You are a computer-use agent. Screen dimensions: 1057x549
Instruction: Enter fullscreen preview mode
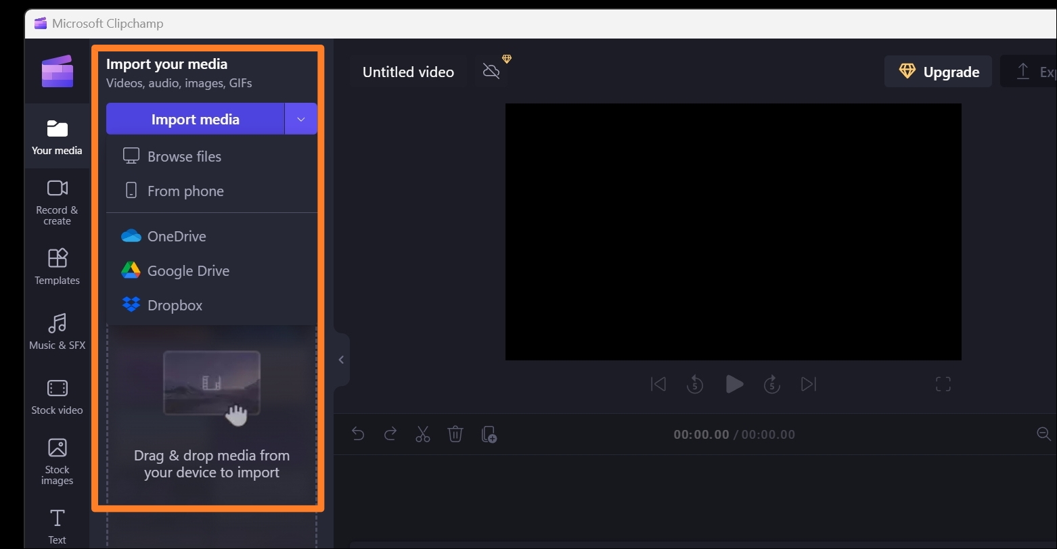tap(943, 384)
